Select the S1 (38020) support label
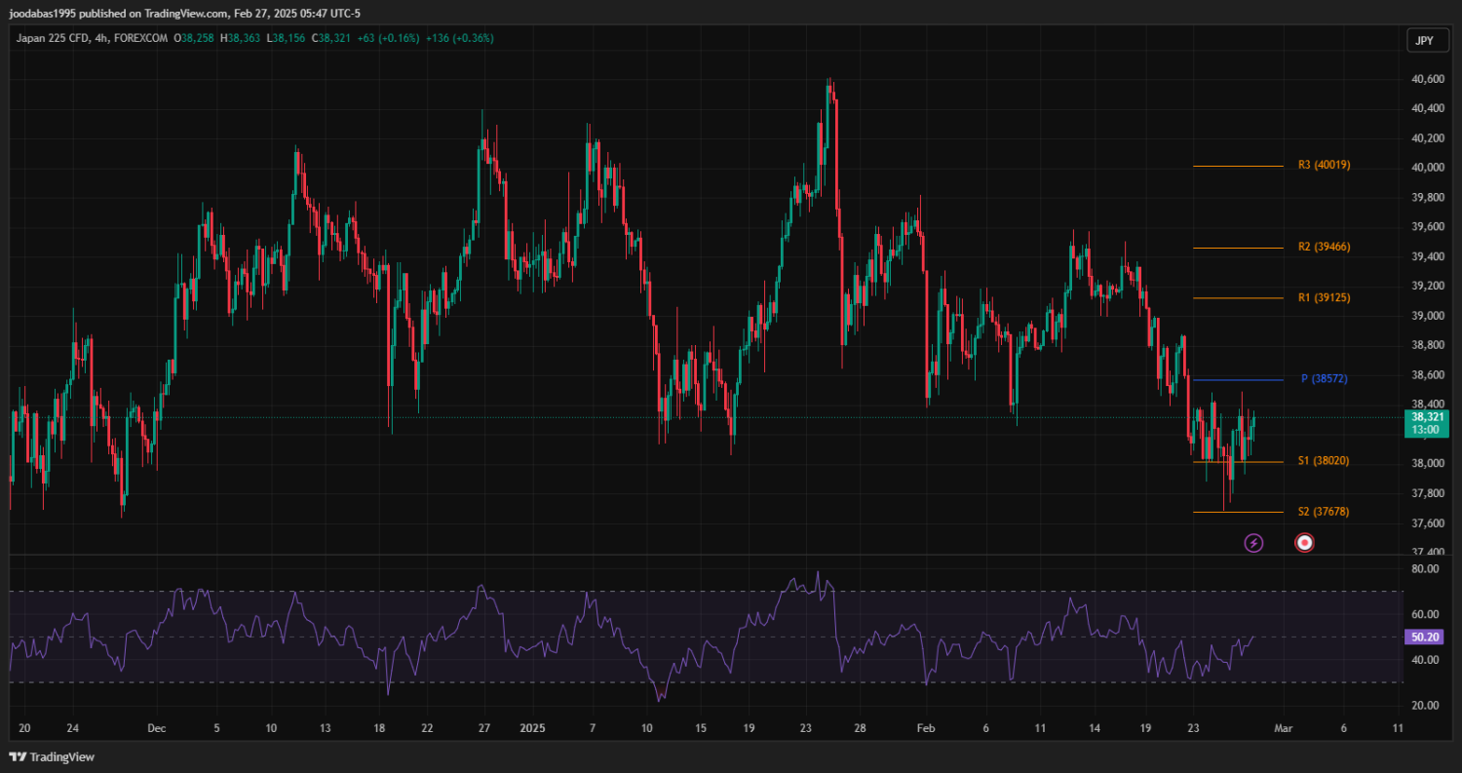1462x773 pixels. 1324,461
